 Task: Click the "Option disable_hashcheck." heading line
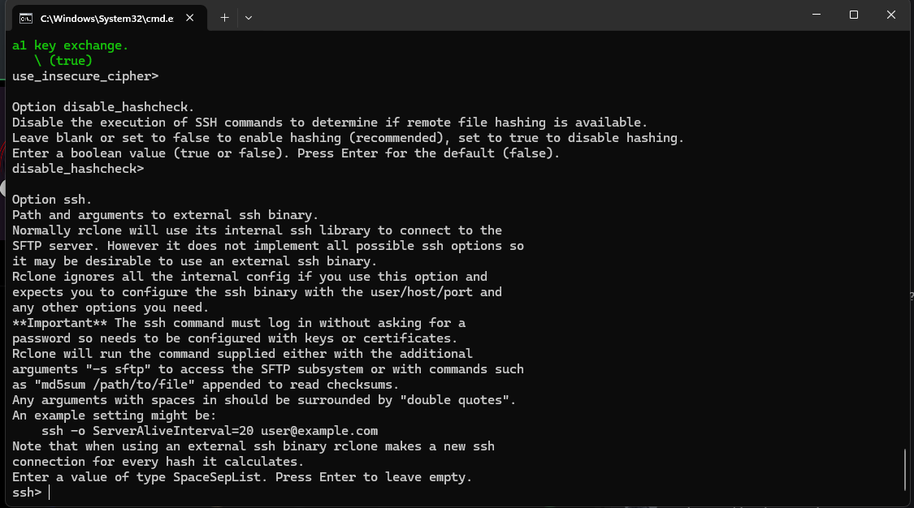103,107
